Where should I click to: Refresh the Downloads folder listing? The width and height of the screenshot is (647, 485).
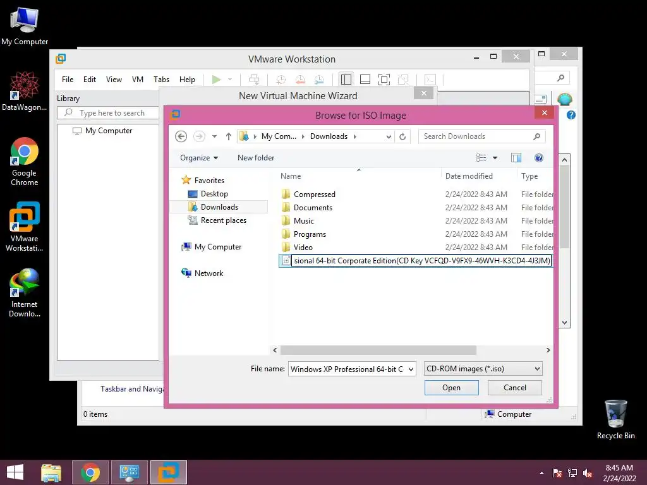pyautogui.click(x=402, y=136)
